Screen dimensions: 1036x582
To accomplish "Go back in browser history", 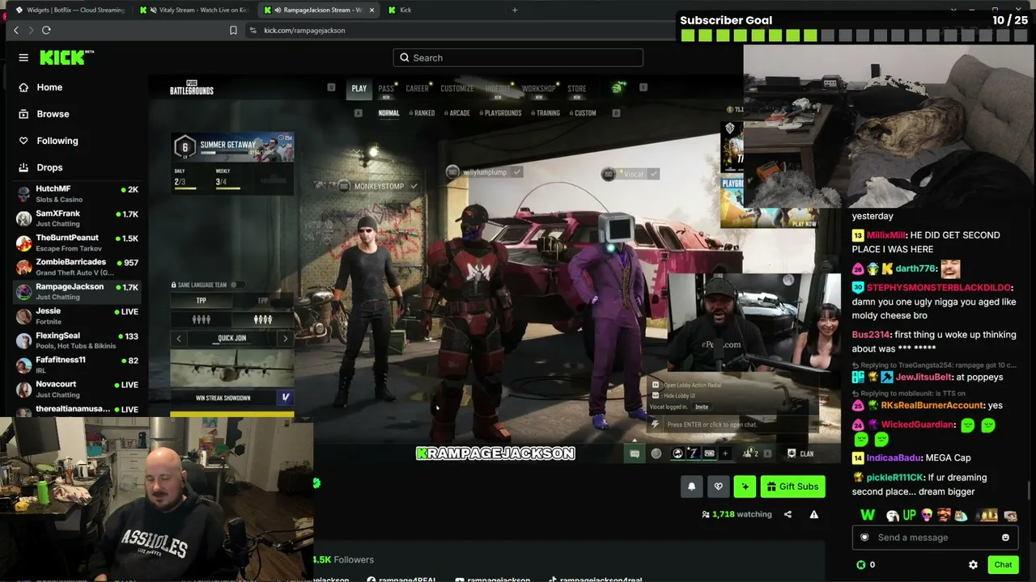I will pyautogui.click(x=16, y=30).
